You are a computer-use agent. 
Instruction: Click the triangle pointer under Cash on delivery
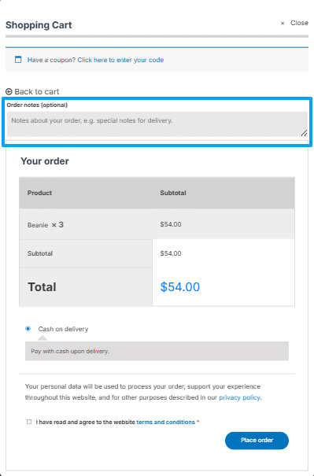point(42,338)
